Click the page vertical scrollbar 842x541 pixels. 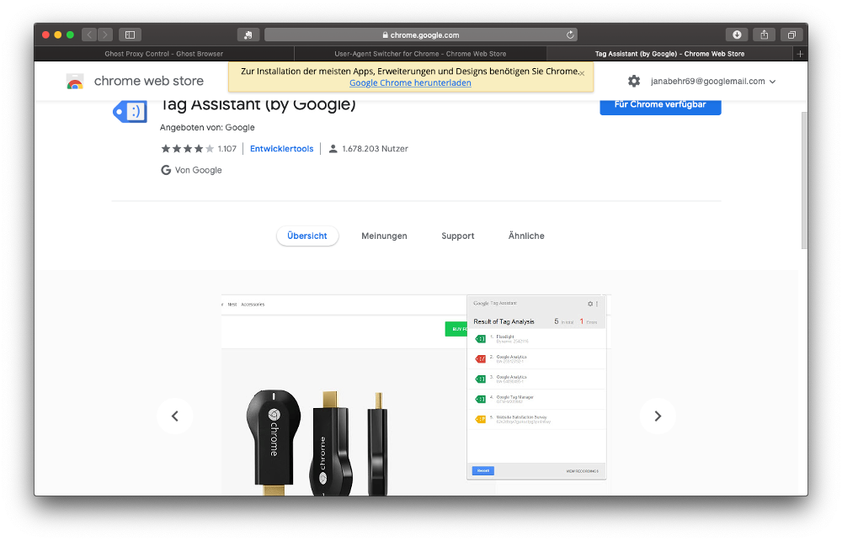pos(804,180)
